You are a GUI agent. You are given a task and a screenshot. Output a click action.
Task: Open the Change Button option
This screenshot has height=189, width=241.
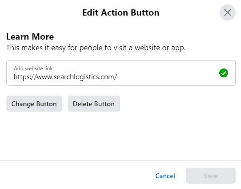point(34,104)
